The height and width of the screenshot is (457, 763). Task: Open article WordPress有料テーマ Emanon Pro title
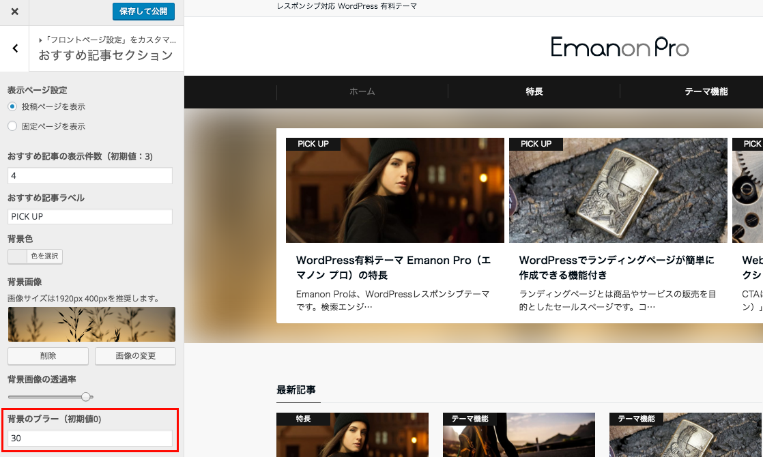393,267
